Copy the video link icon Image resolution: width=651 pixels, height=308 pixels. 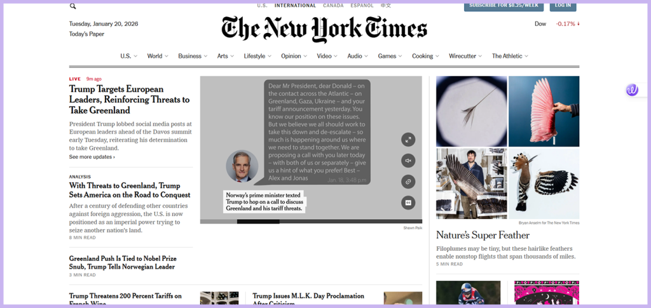(x=408, y=182)
